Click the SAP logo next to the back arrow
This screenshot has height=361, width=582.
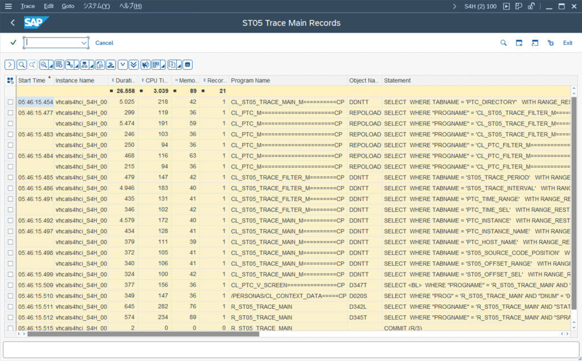[x=34, y=23]
